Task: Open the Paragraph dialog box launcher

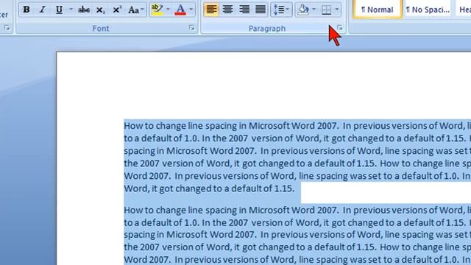Action: (340, 28)
